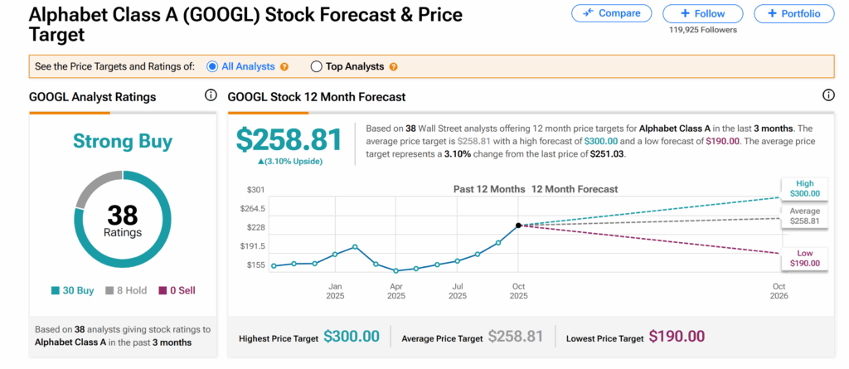Viewport: 849px width, 369px height.
Task: Click orange help icon next to Top Analysts
Action: pyautogui.click(x=393, y=67)
